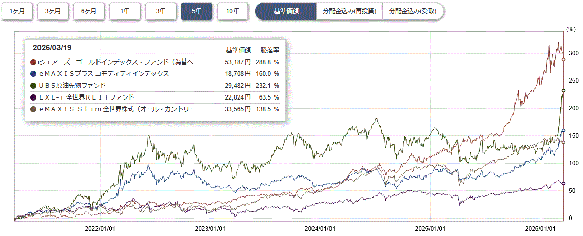583x236 pixels.
Task: Click the EXE-i REIT purple legend dot
Action: pos(34,97)
